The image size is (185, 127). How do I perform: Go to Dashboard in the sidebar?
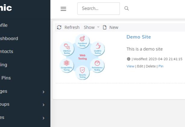tap(9, 38)
